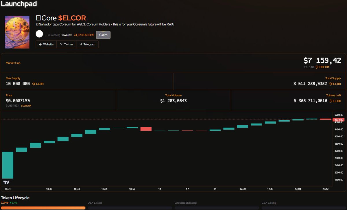Image resolution: width=347 pixels, height=210 pixels.
Task: Click the 0.004934 $COREUM price value
Action: 19,106
